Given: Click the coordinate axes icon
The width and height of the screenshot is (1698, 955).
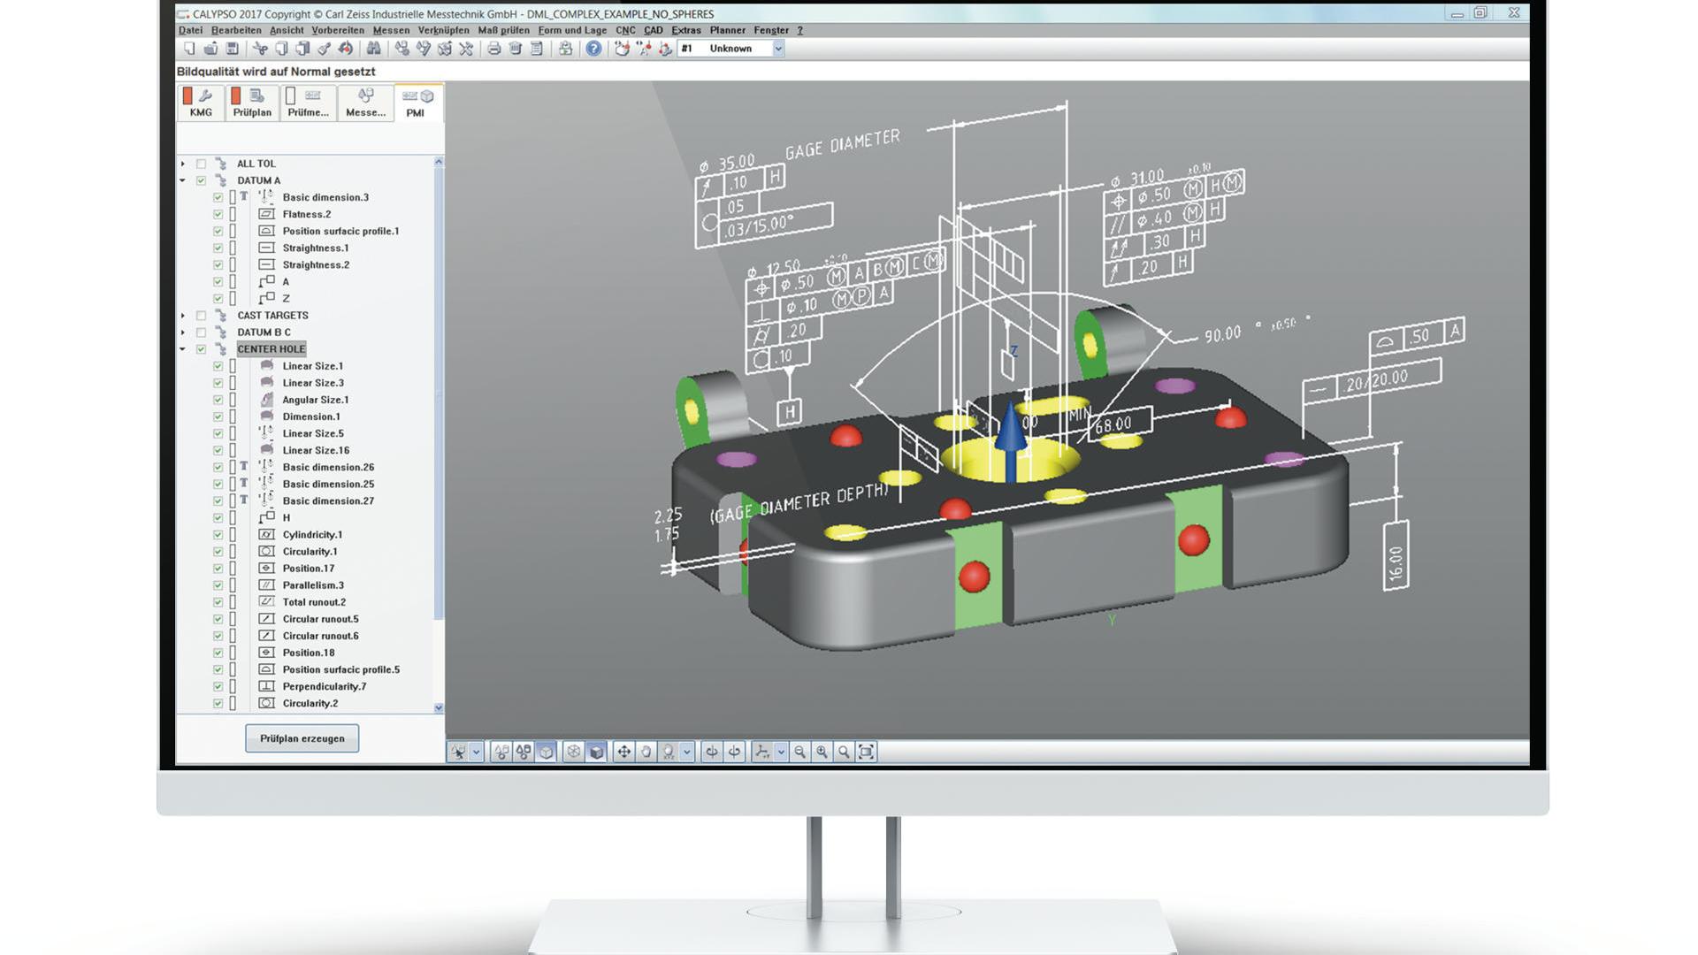Looking at the screenshot, I should [761, 752].
